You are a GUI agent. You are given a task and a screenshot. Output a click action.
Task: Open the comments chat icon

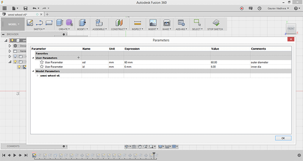[251, 8]
